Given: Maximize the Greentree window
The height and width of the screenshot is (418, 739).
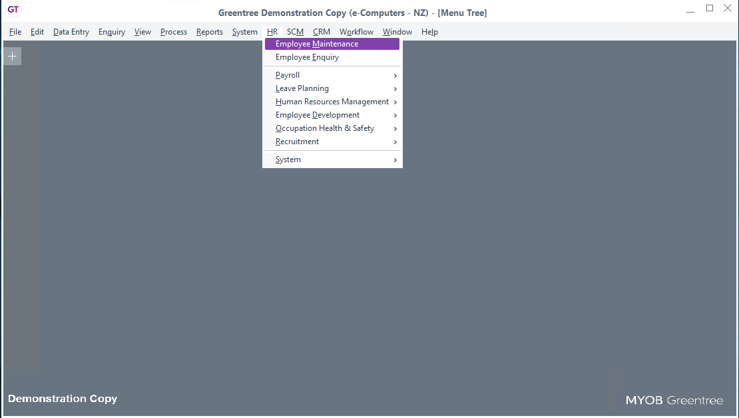Looking at the screenshot, I should tap(709, 9).
